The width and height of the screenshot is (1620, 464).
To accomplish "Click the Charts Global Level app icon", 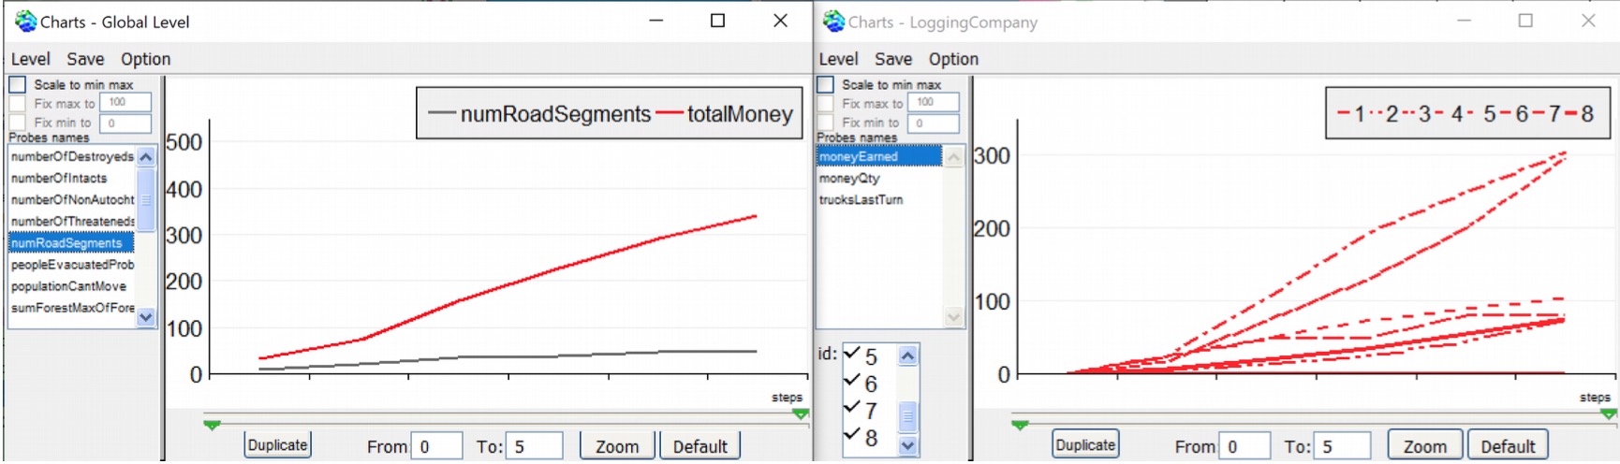I will click(x=25, y=21).
